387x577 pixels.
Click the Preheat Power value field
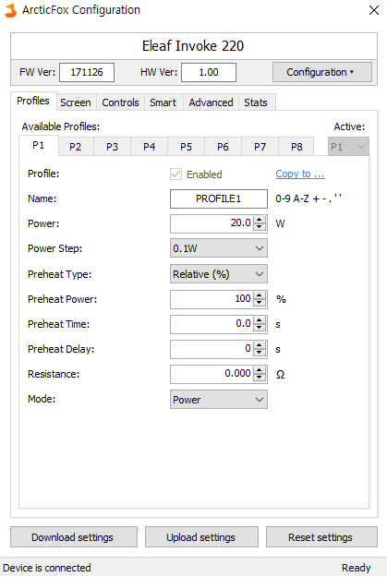click(x=212, y=299)
